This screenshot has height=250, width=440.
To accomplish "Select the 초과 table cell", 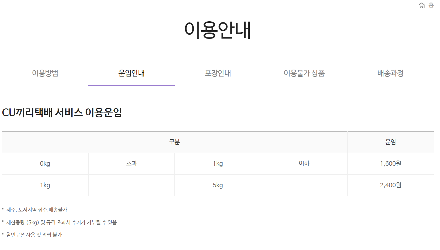I will tap(132, 164).
